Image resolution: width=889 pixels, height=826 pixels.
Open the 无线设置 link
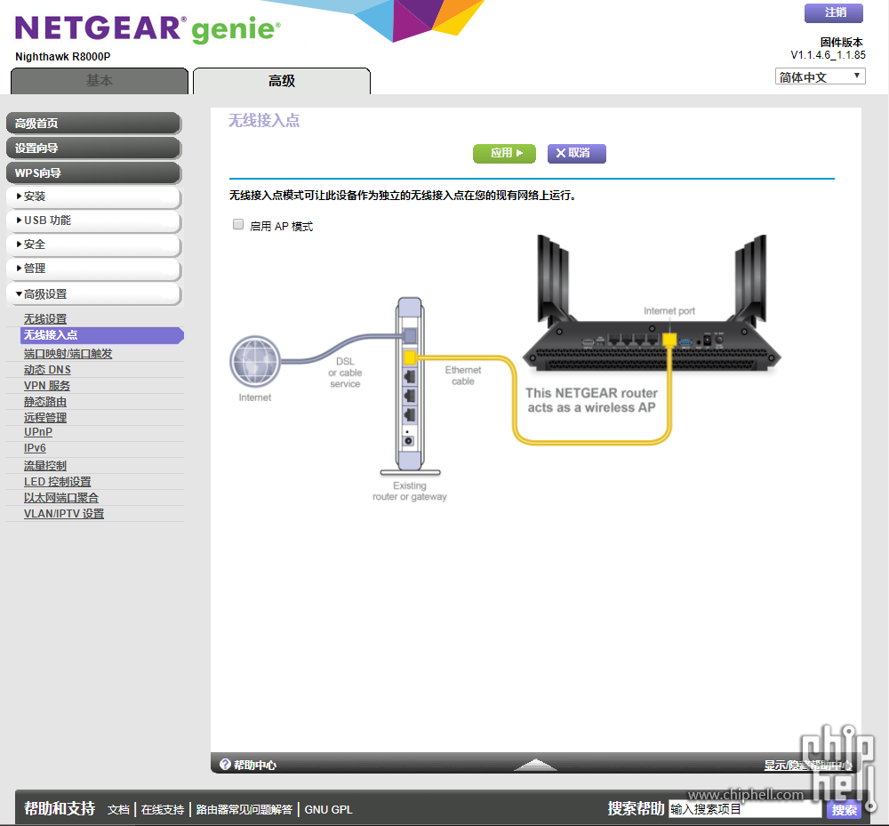45,319
